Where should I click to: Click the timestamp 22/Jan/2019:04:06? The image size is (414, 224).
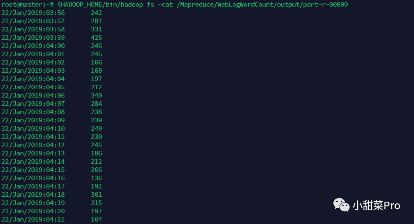tap(33, 95)
